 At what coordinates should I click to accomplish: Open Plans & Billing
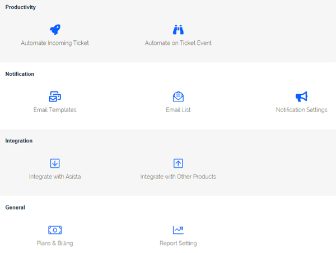(x=55, y=243)
